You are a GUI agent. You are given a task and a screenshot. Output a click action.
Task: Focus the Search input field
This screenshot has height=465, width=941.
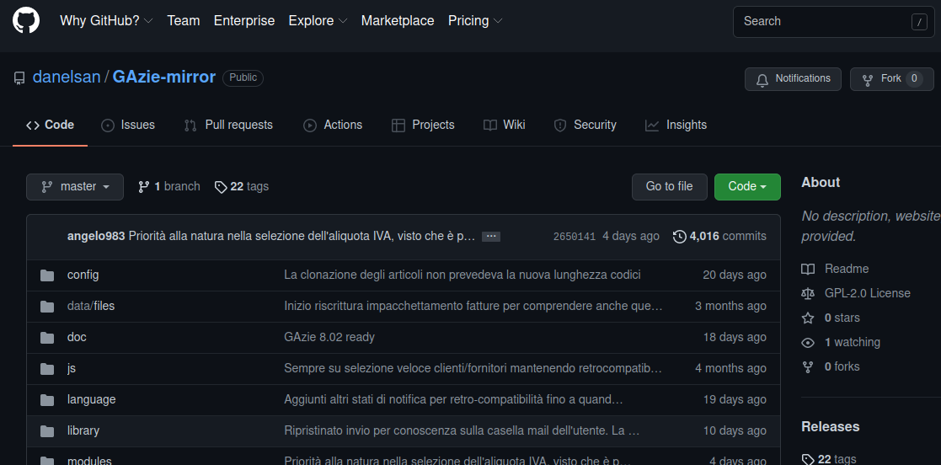click(x=833, y=22)
